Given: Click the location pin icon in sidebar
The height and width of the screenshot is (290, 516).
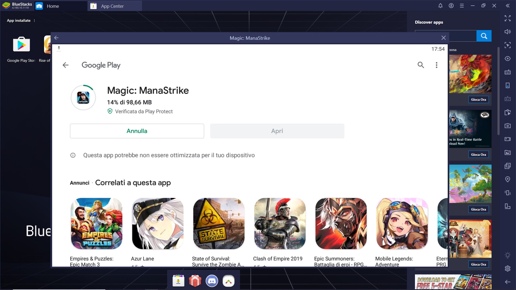Looking at the screenshot, I should coord(507,179).
